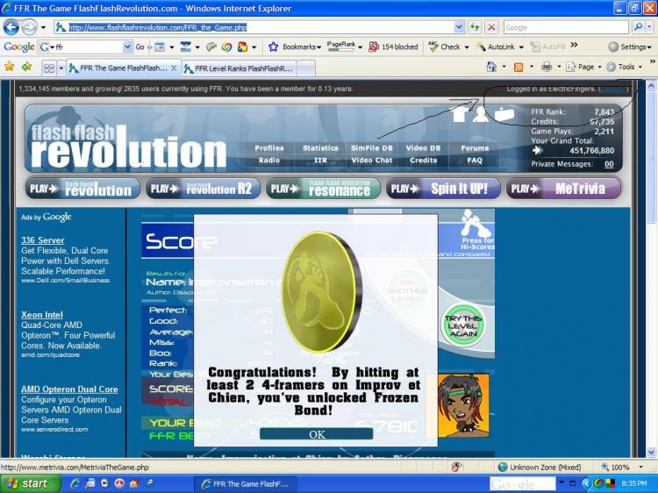
Task: Open Profiles in the FFR navigation
Action: pyautogui.click(x=269, y=148)
